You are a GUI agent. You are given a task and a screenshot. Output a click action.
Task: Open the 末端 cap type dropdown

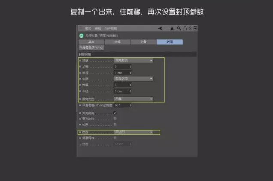click(x=133, y=79)
